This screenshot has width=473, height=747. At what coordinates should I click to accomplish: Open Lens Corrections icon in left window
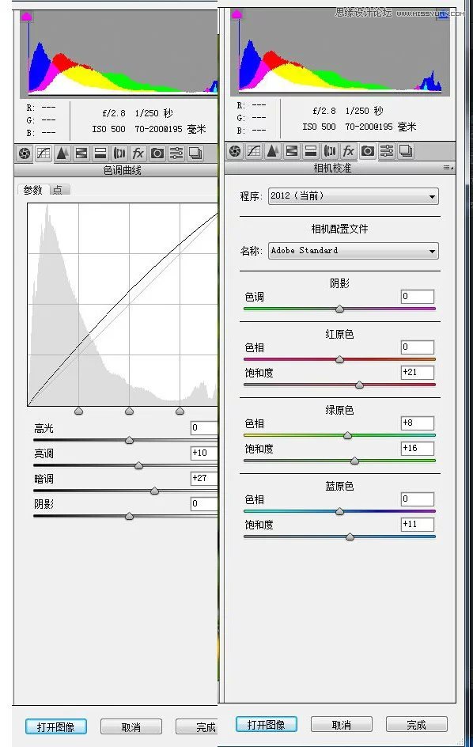click(x=119, y=154)
